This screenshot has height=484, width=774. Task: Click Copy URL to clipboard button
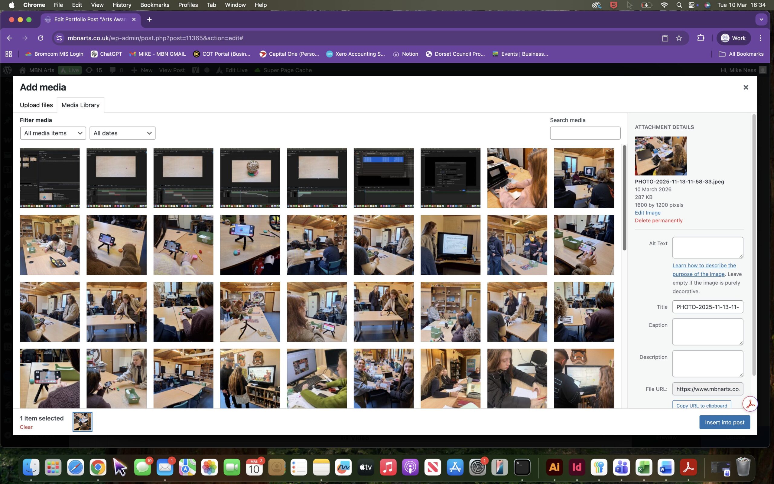click(x=701, y=405)
